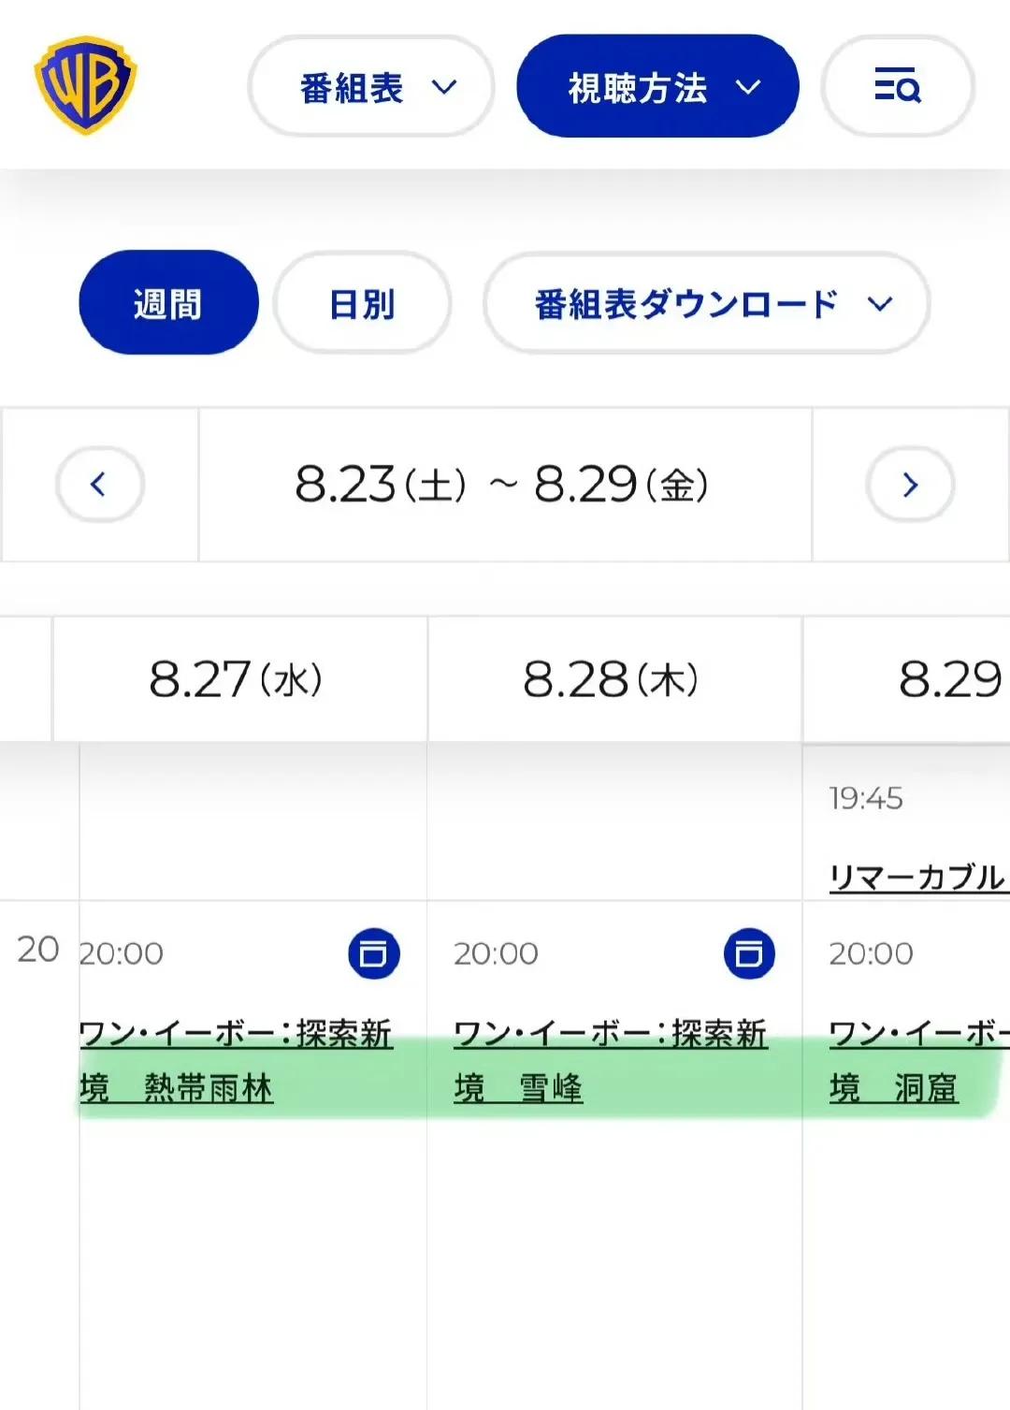This screenshot has height=1410, width=1010.
Task: Open ワン・イーボー 雪峰 program link
Action: click(611, 1061)
